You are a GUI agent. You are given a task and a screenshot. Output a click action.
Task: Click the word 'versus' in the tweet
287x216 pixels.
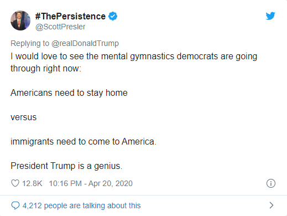tap(24, 117)
